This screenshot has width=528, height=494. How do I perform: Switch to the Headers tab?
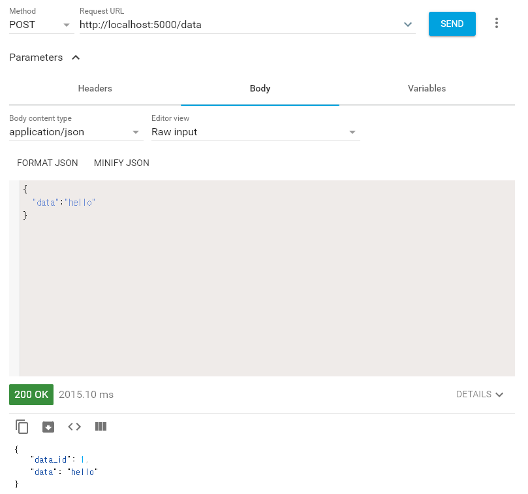pos(95,88)
